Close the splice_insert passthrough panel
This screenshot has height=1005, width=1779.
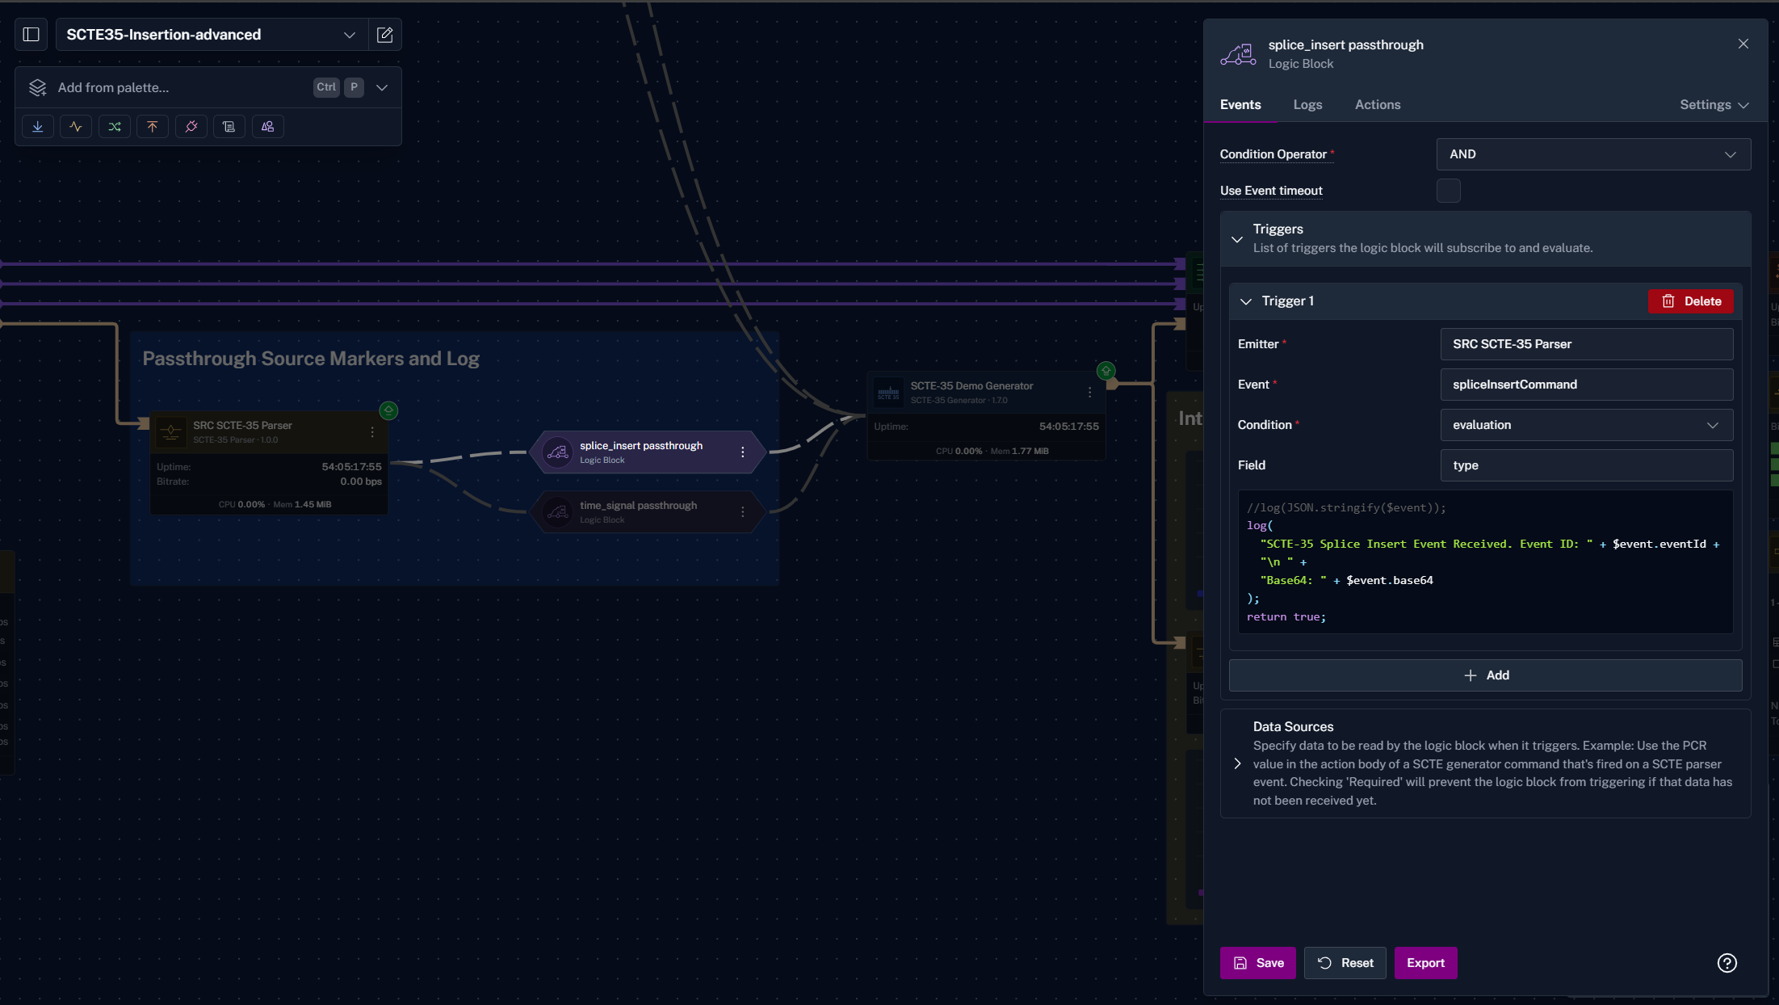(x=1743, y=44)
